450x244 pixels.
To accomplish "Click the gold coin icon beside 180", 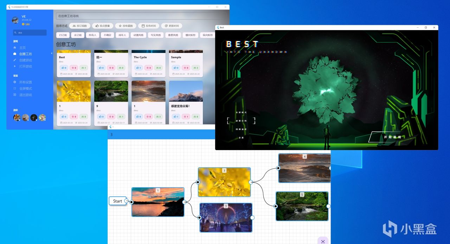I will pos(23,24).
